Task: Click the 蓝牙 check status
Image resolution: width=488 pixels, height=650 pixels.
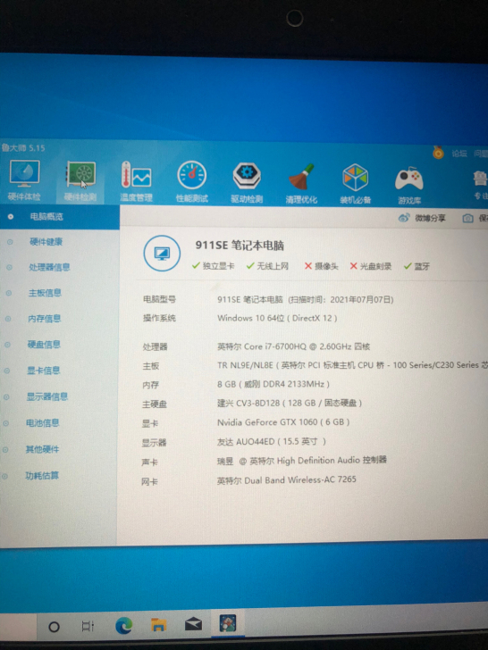Action: pyautogui.click(x=416, y=267)
